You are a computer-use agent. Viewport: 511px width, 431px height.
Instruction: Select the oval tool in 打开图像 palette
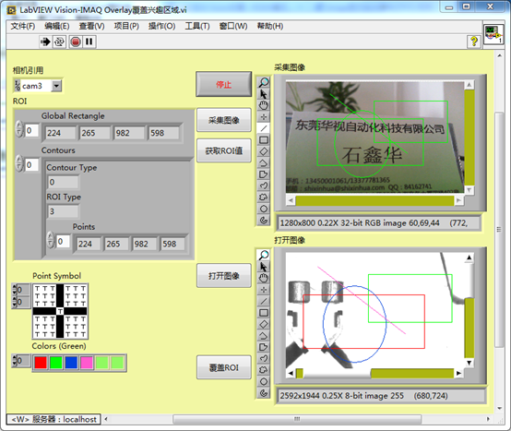point(264,381)
